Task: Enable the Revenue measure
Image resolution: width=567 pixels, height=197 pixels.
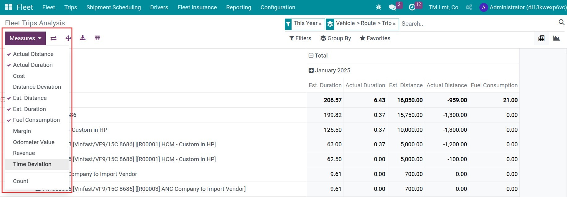Action: (37, 153)
